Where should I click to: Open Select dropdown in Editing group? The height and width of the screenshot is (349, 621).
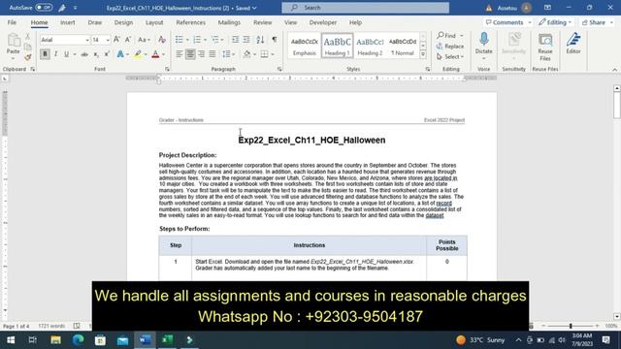[x=450, y=57]
